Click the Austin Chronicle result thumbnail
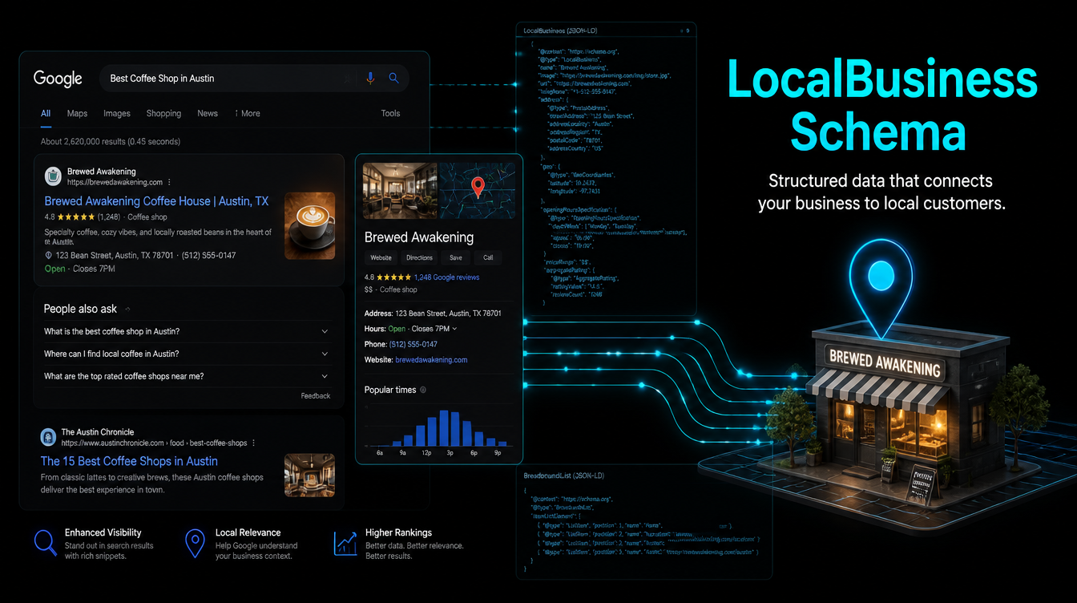 (309, 475)
